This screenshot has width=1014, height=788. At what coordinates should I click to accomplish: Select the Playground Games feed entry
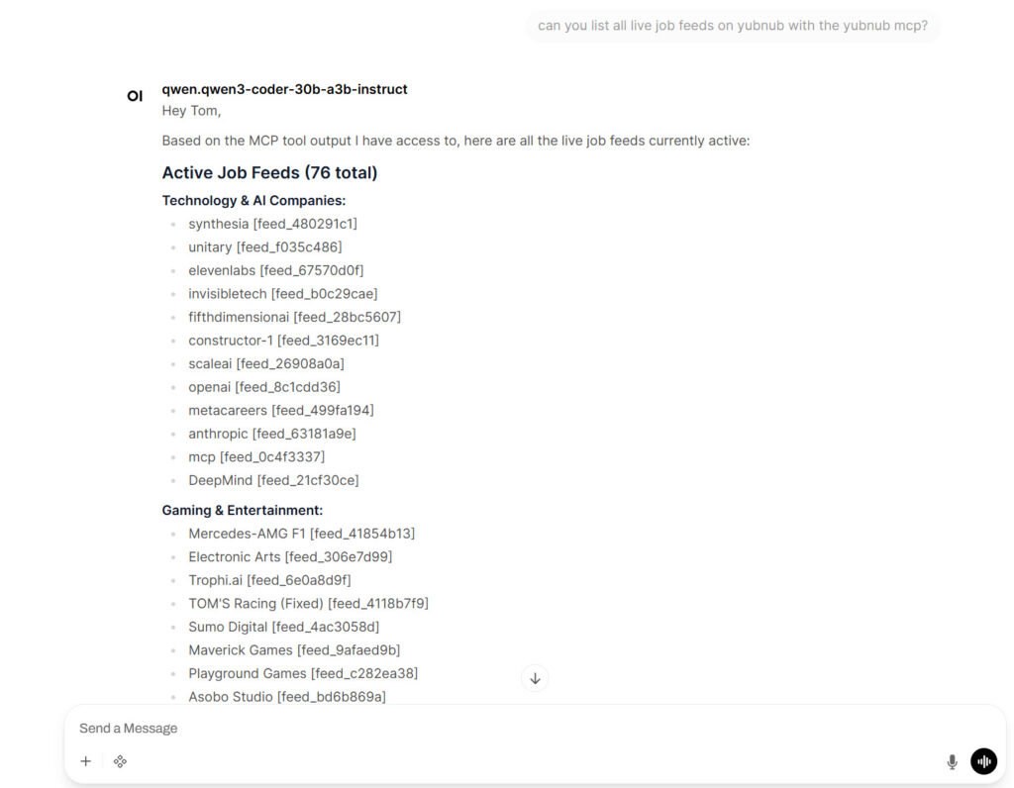[303, 672]
